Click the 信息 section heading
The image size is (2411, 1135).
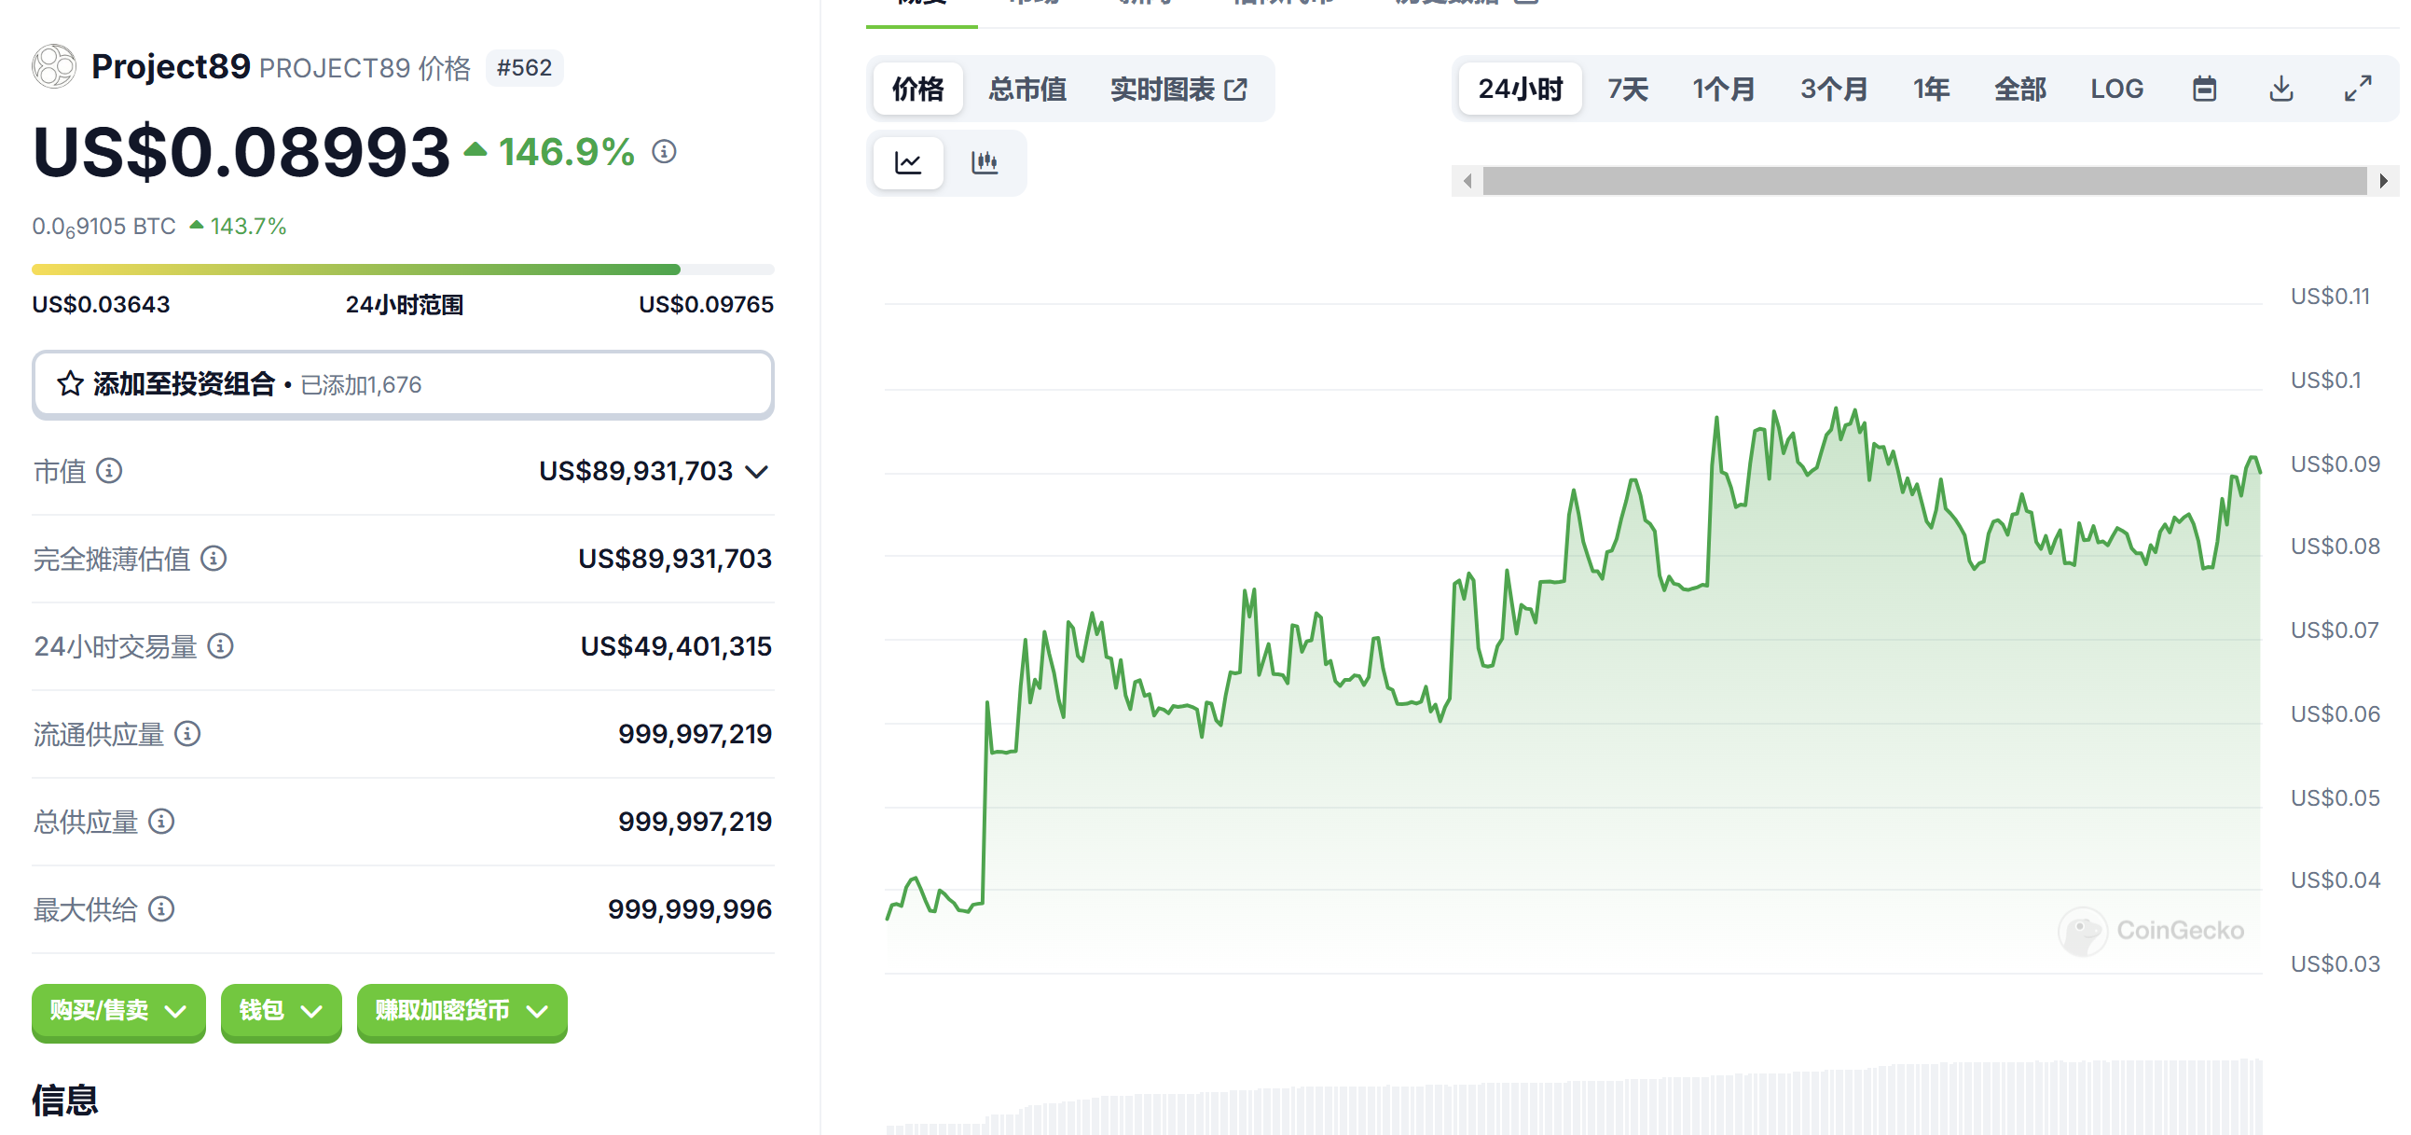pyautogui.click(x=65, y=1100)
